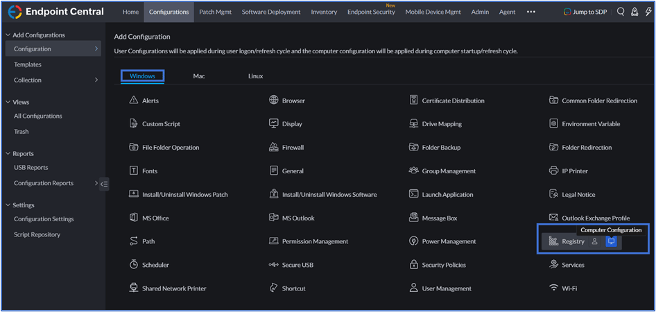
Task: Open the Secure USB icon
Action: [x=274, y=265]
